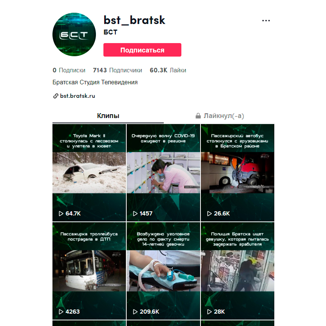Open the 0 Подписки following list
Viewport: 326px width, 326px height.
pyautogui.click(x=69, y=70)
